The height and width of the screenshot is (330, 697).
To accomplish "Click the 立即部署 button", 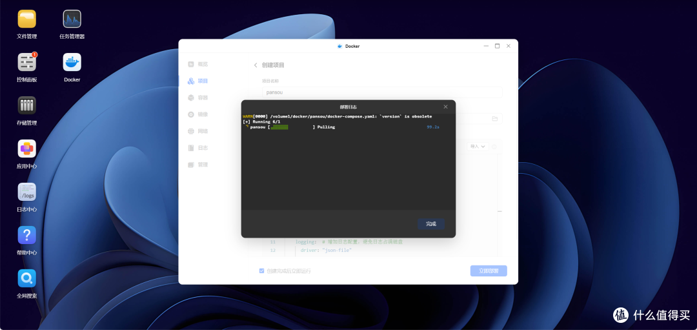I will pos(489,271).
